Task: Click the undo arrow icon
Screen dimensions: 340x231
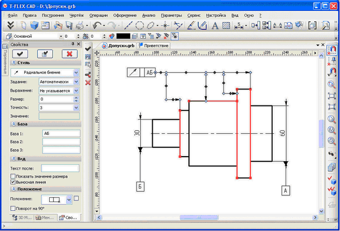Action: (x=96, y=25)
